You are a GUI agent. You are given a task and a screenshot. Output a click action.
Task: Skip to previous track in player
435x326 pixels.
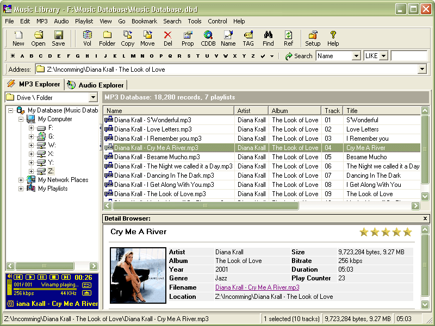18,277
